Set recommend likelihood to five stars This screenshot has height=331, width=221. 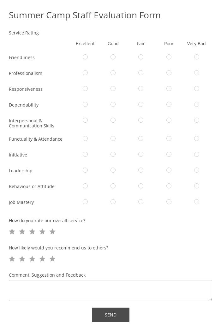pos(52,259)
